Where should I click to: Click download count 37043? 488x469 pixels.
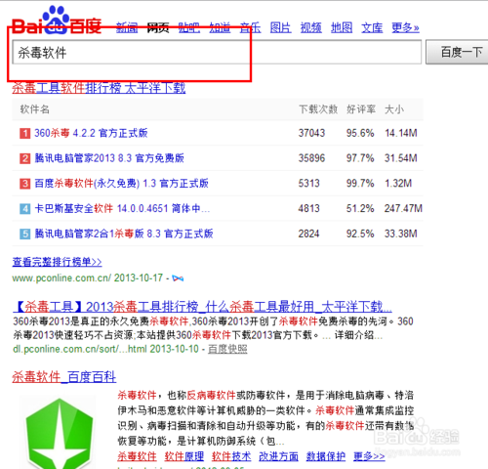tap(311, 133)
